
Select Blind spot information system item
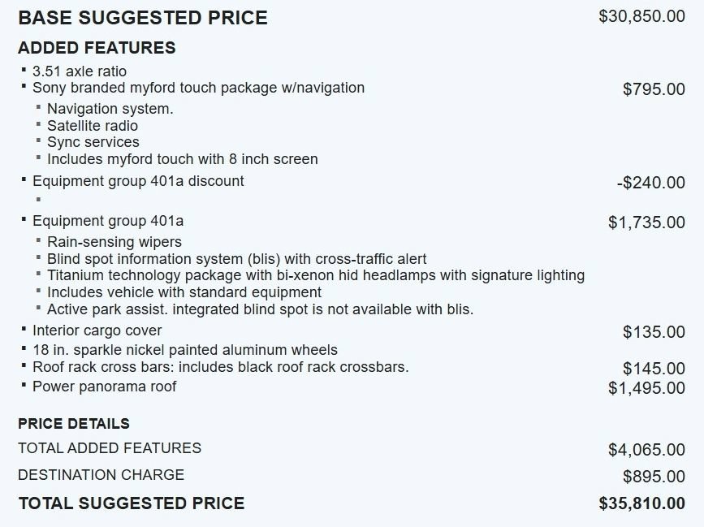coord(236,259)
